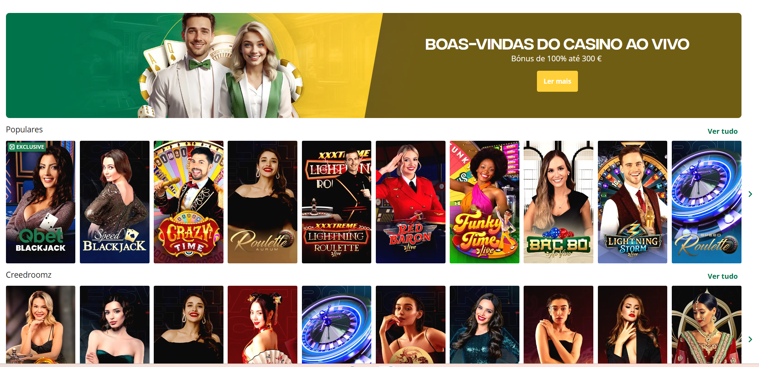
Task: Open XXXtreme Lightning Roulette live
Action: (x=337, y=202)
